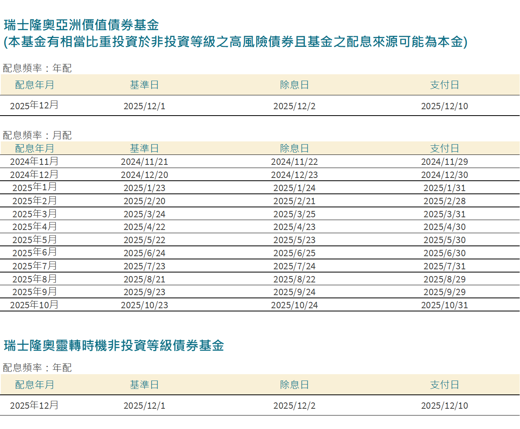Select the 2025/5/30 payment date cell
This screenshot has height=429, width=520.
coord(445,240)
